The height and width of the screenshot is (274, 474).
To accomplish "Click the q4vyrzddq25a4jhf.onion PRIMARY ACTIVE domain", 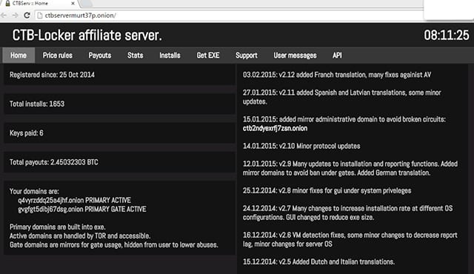I will [74, 200].
